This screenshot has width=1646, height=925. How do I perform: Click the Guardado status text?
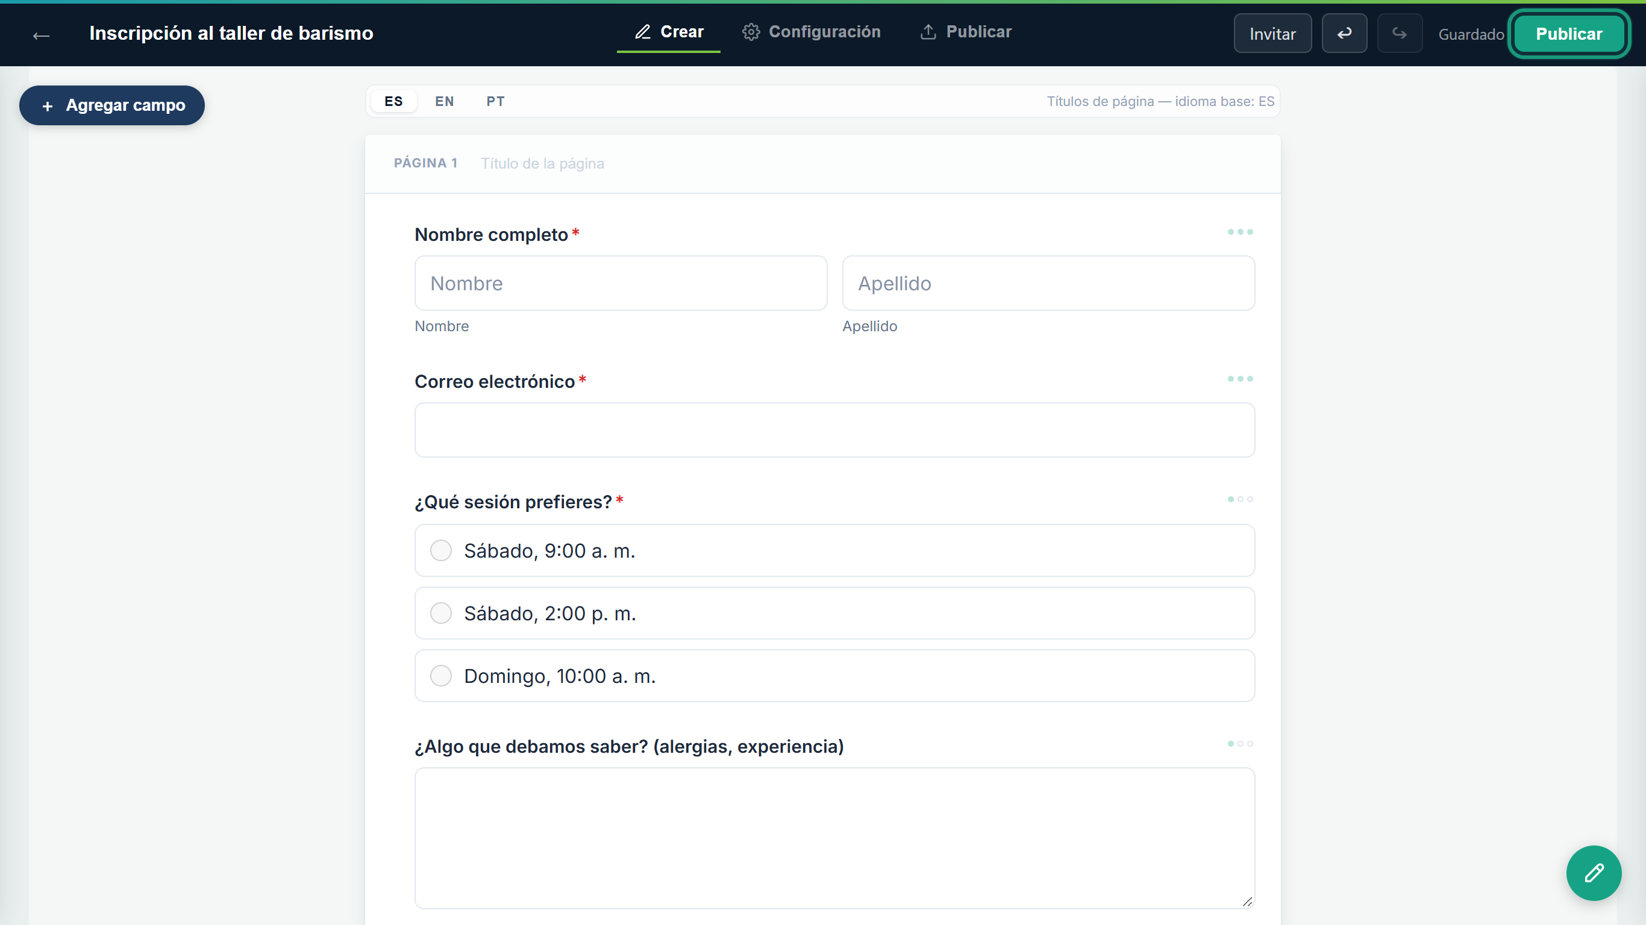click(1471, 34)
